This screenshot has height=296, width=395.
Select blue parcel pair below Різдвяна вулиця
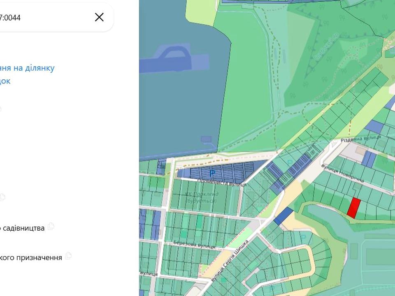[369, 159]
